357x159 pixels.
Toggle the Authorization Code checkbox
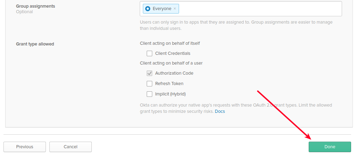point(149,73)
